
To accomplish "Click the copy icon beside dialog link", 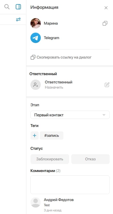I will (x=33, y=57).
